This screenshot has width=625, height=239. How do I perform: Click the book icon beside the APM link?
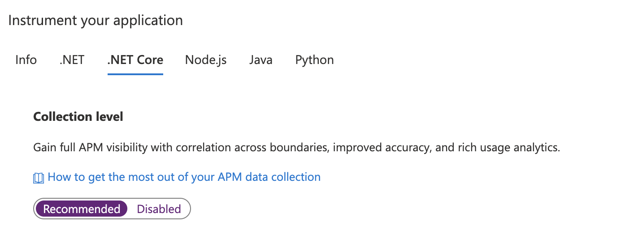coord(39,178)
